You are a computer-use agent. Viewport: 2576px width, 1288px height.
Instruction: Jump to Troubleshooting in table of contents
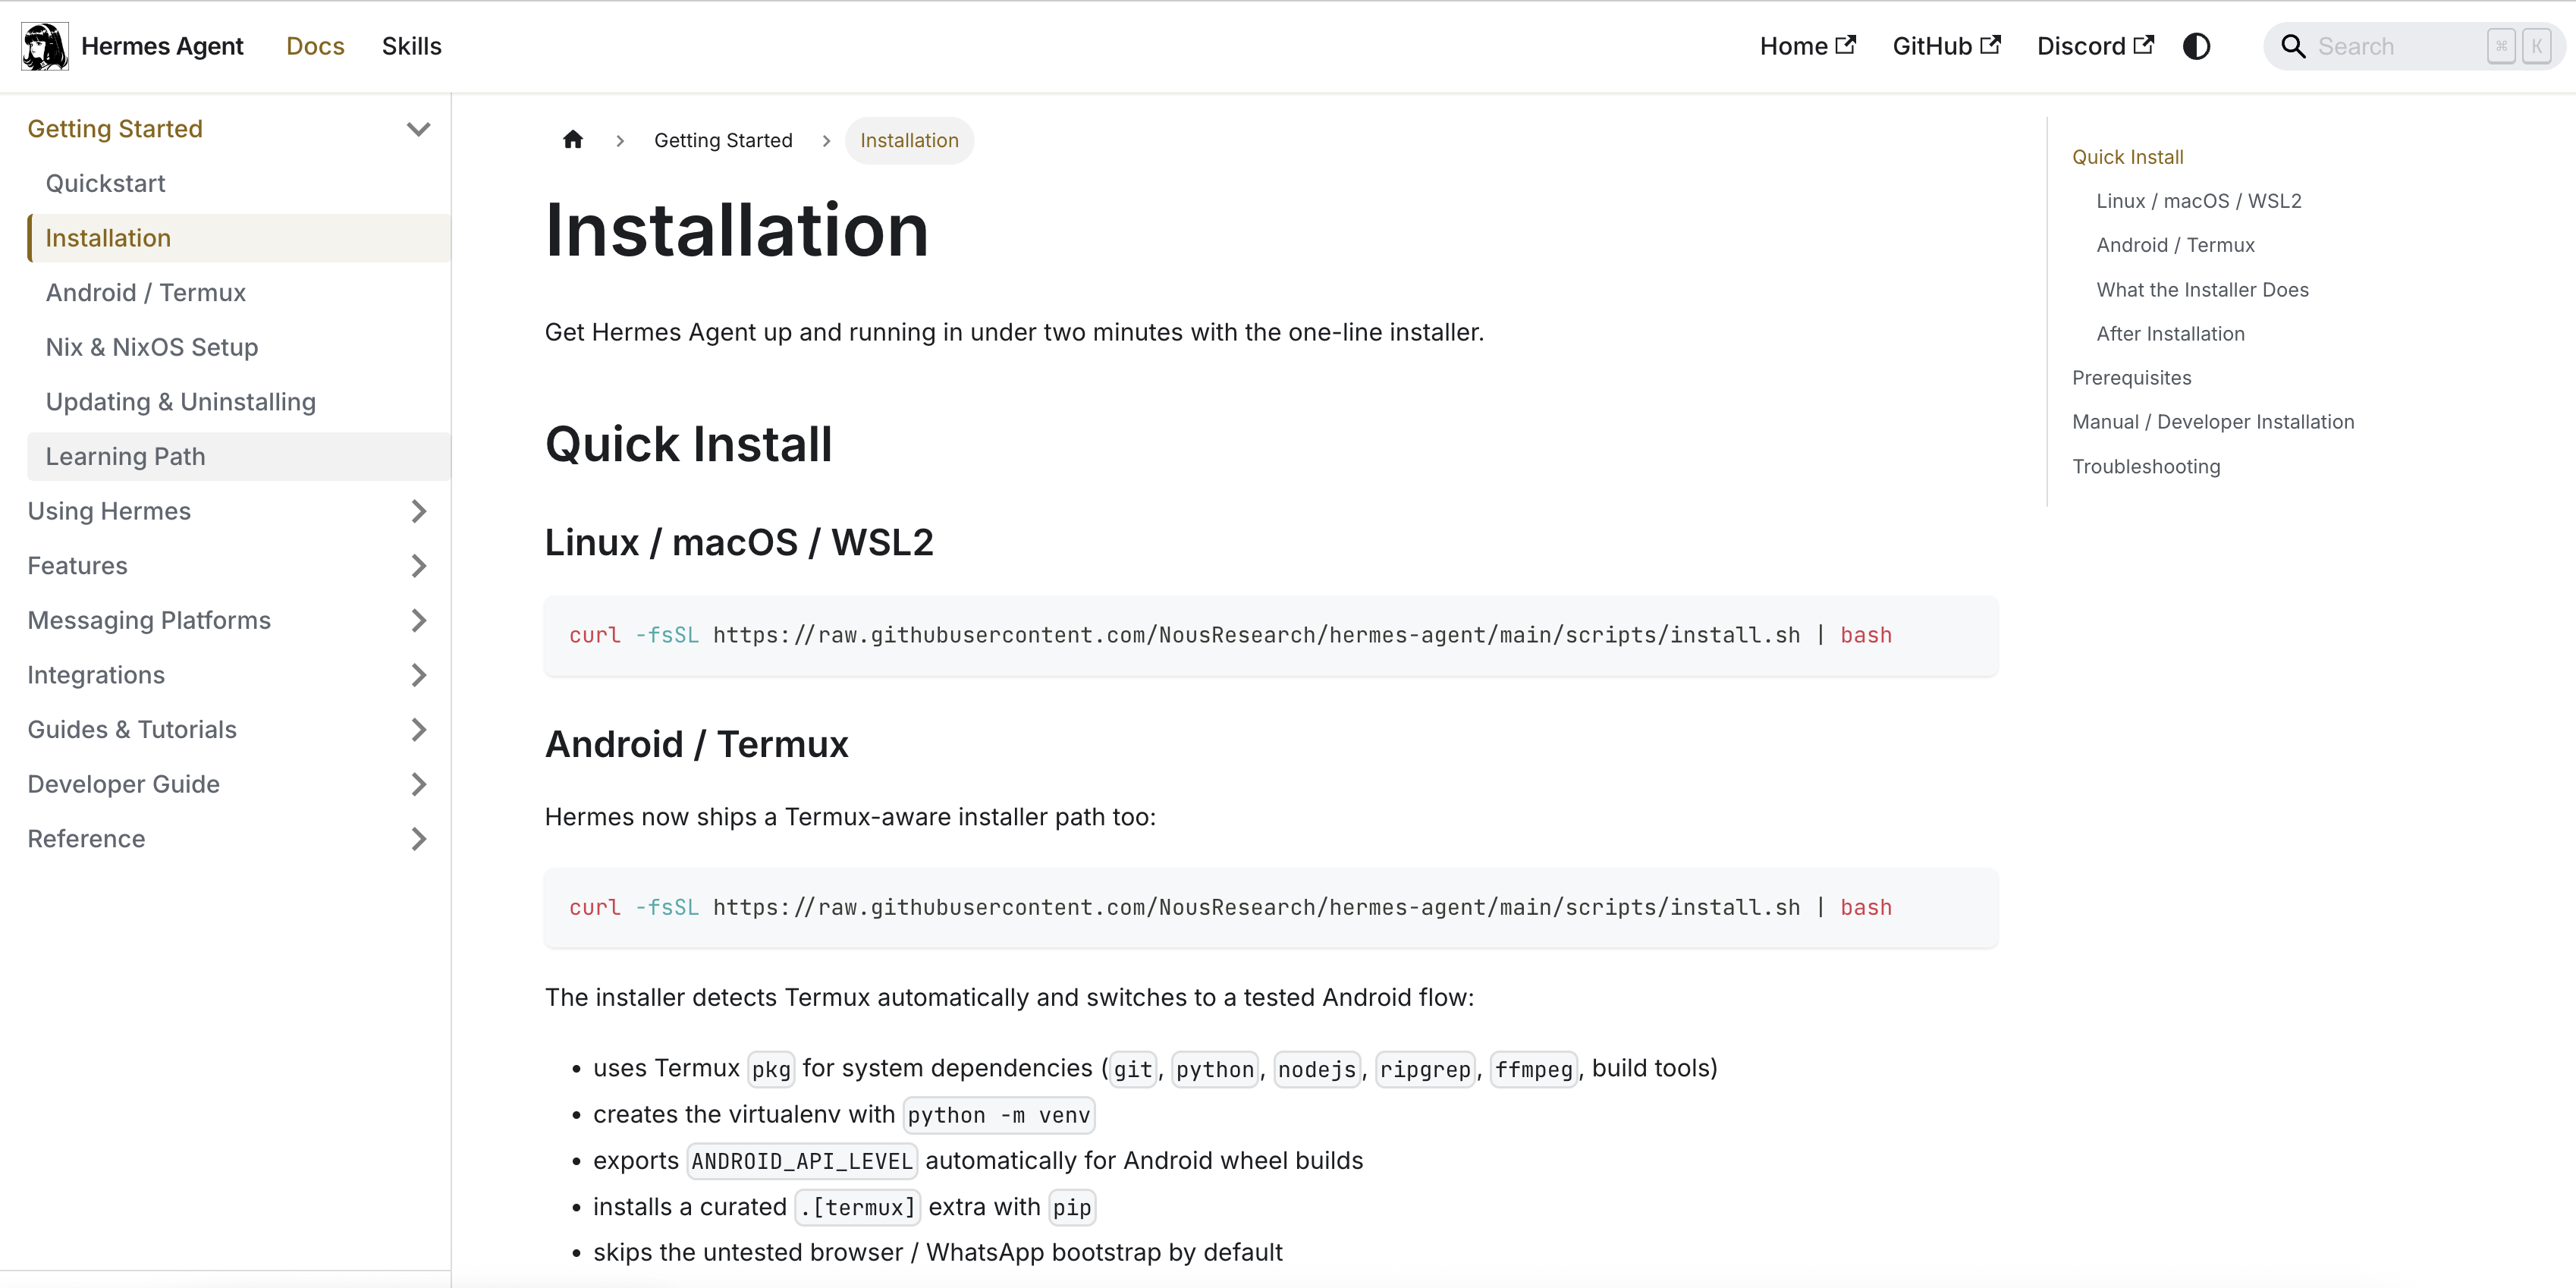2145,466
